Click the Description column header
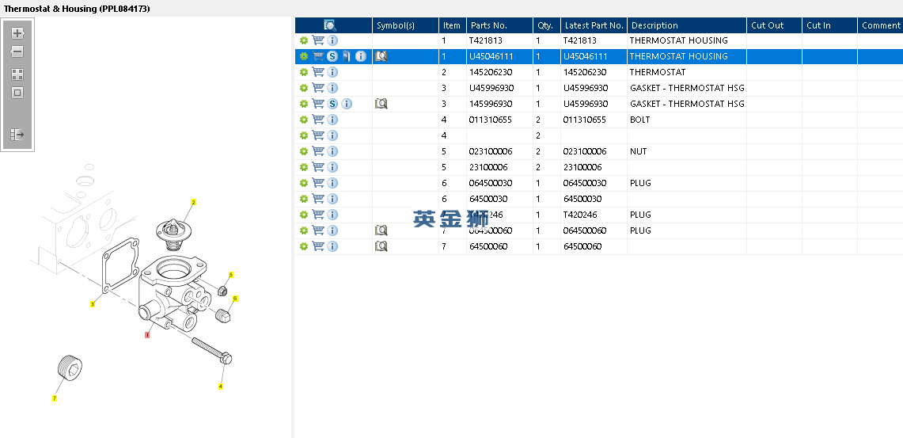Viewport: 903px width, 438px height. pos(687,25)
